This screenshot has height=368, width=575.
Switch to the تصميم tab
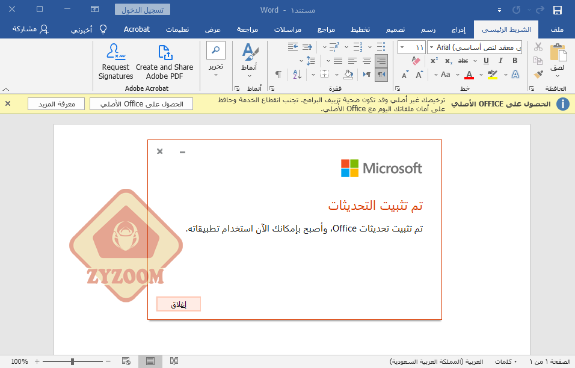[x=395, y=29]
